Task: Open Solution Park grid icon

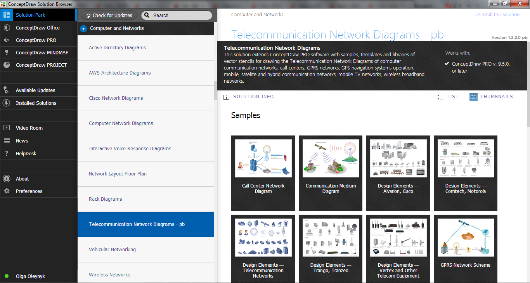Action: tap(6, 15)
